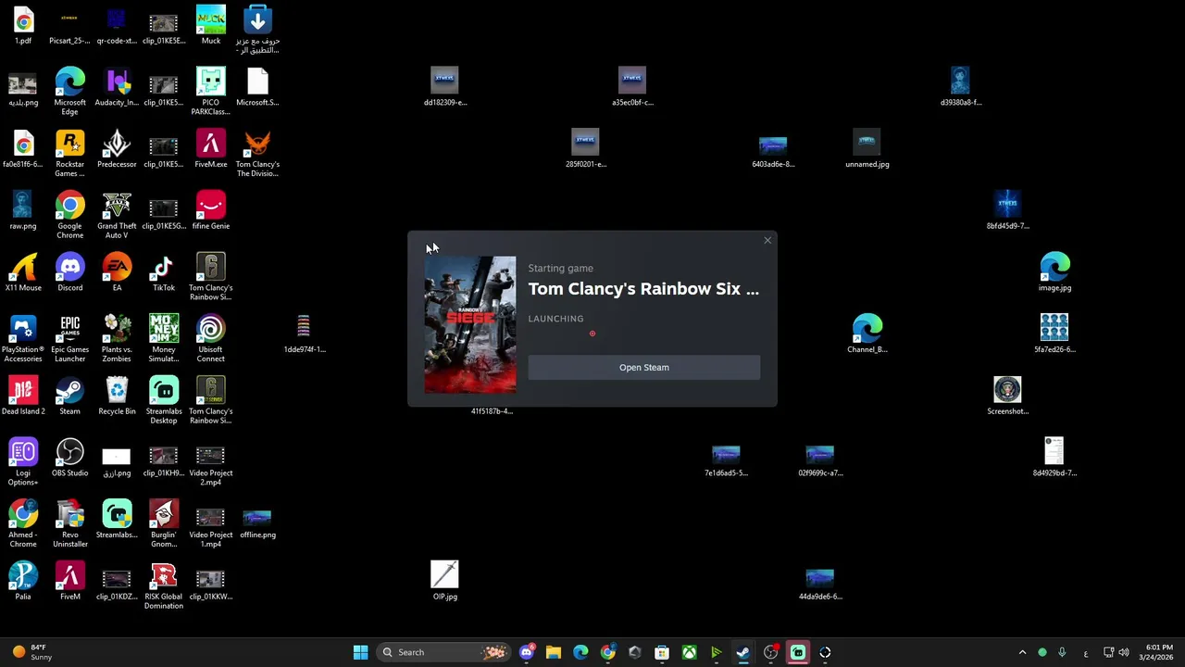Select the Google Chrome desktop shortcut
The image size is (1185, 667).
(69, 215)
